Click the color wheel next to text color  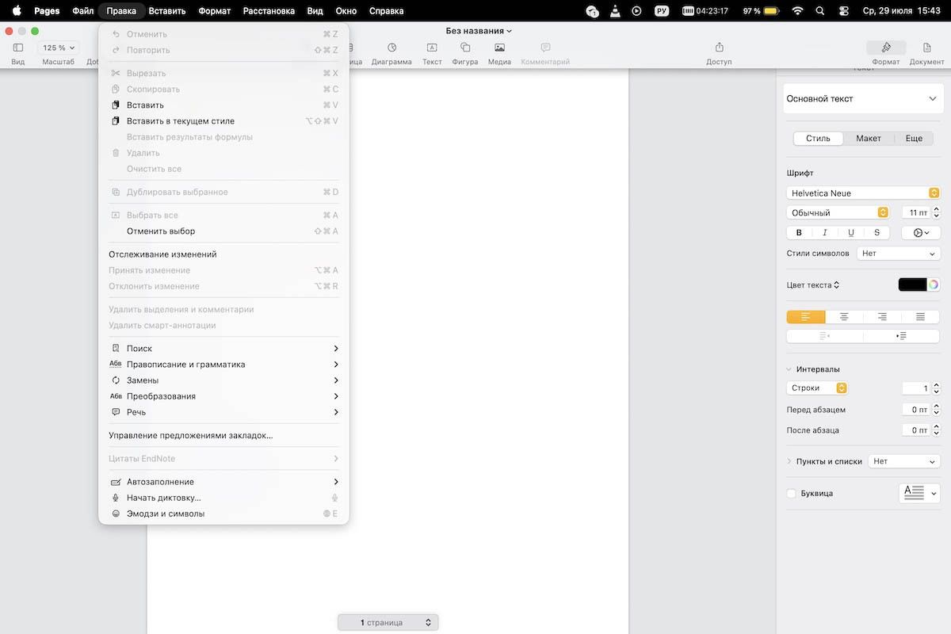click(934, 285)
